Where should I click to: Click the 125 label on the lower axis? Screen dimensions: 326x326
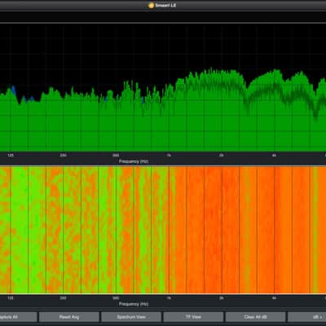click(x=11, y=298)
